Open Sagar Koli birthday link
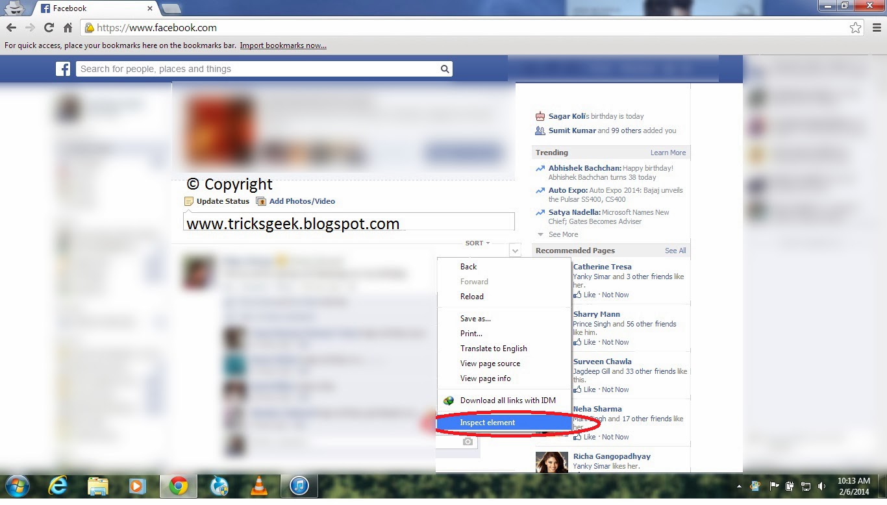 click(x=567, y=116)
